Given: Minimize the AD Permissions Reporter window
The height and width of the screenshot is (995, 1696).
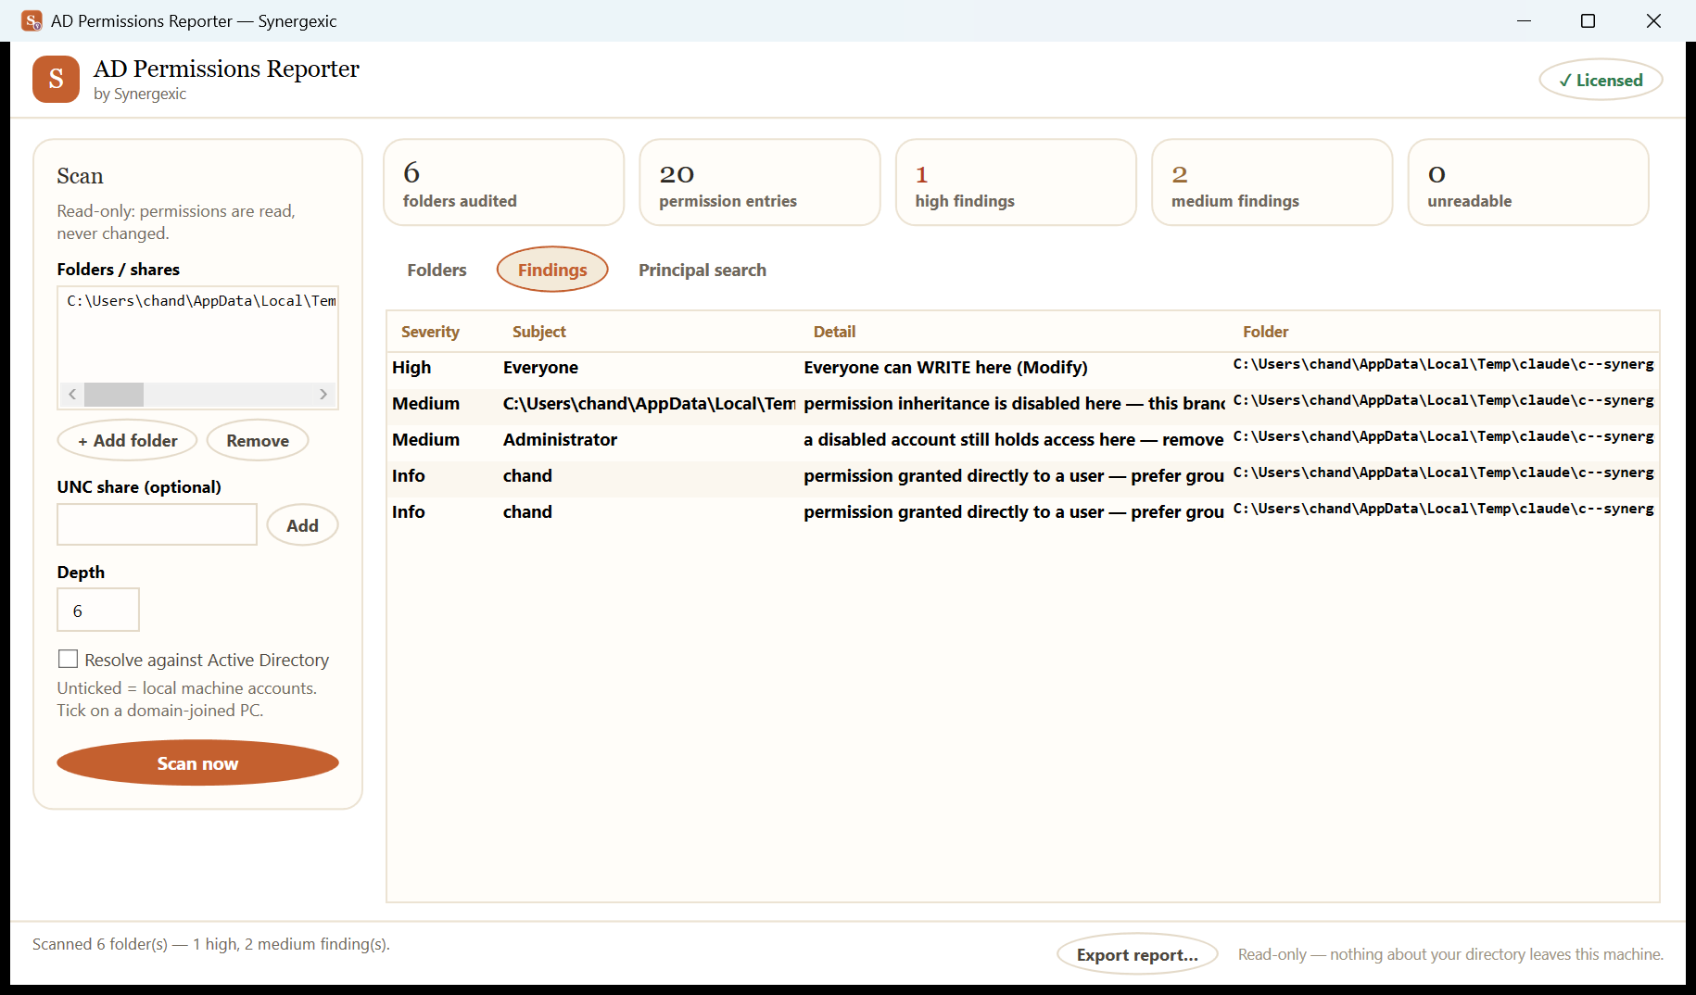Looking at the screenshot, I should [x=1525, y=20].
